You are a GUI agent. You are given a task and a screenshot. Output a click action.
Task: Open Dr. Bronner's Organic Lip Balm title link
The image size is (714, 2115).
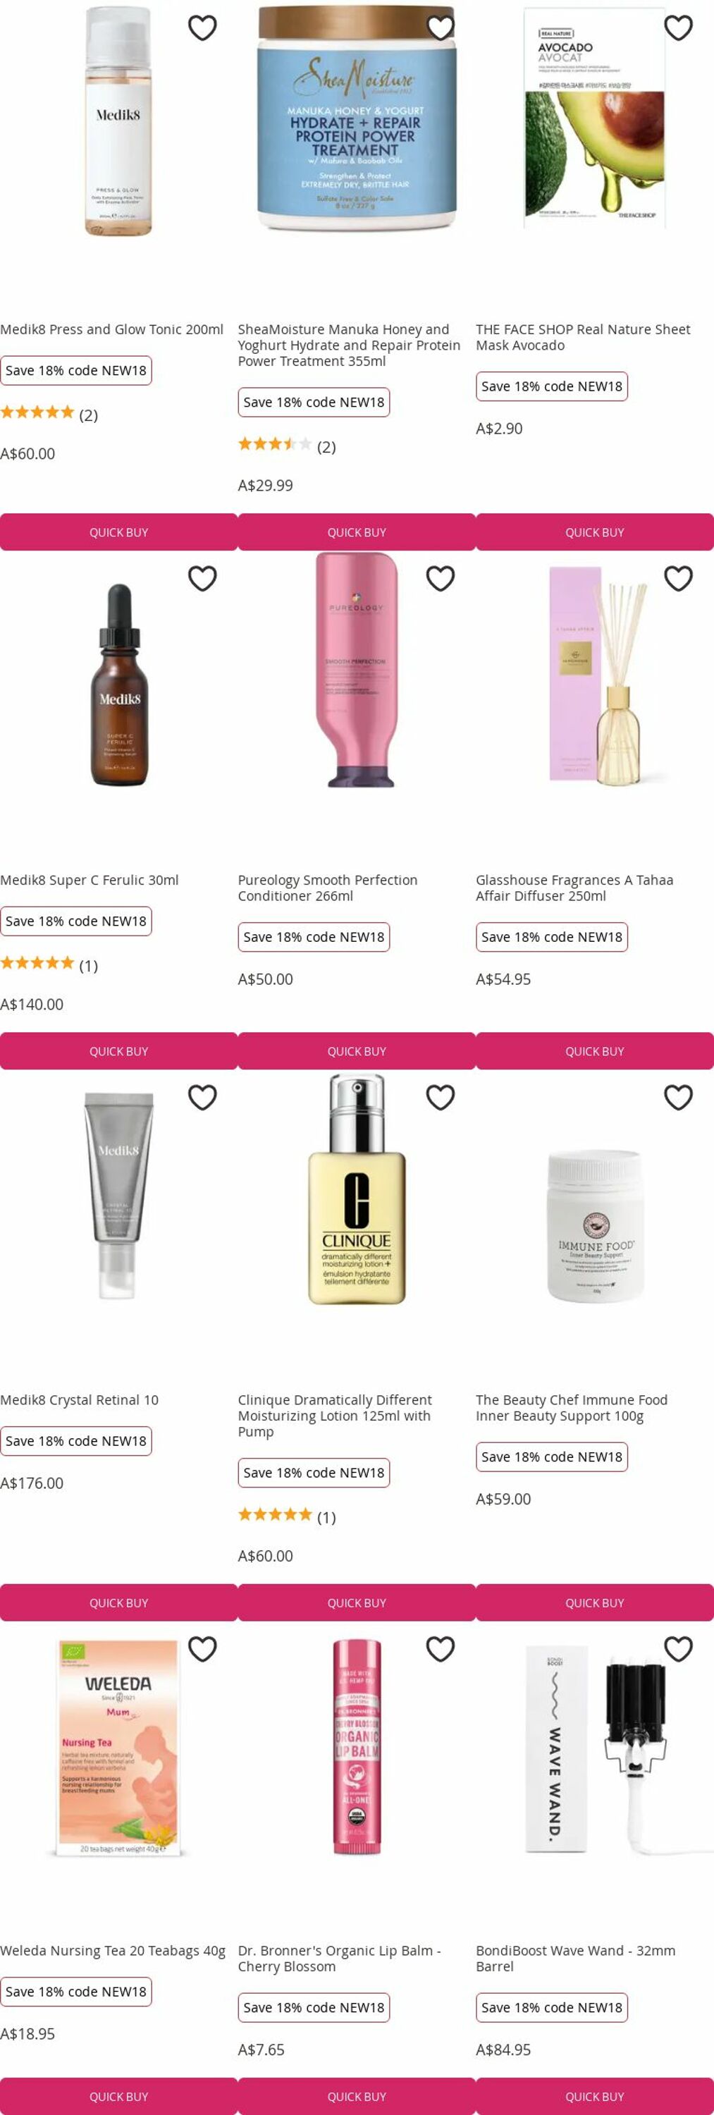point(340,1958)
